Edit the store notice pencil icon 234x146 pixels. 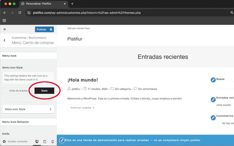[x=62, y=140]
